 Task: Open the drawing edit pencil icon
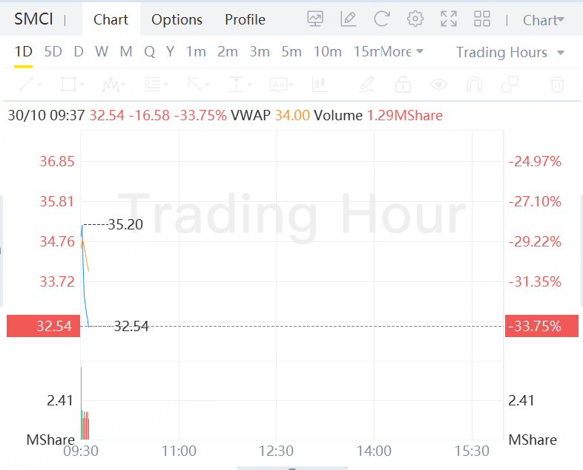coord(349,19)
